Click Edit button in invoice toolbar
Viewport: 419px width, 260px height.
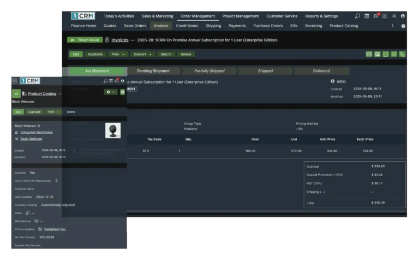pos(76,54)
